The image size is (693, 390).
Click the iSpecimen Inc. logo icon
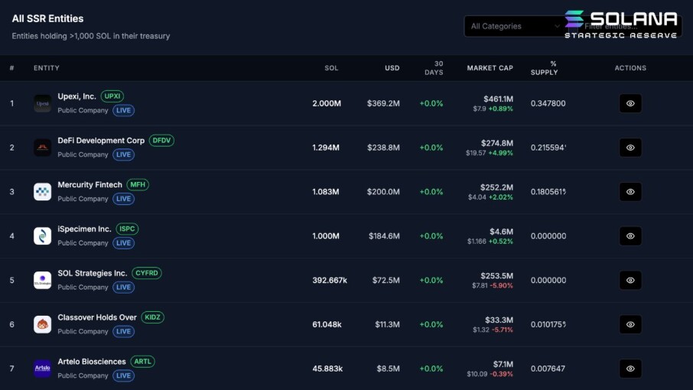click(42, 236)
